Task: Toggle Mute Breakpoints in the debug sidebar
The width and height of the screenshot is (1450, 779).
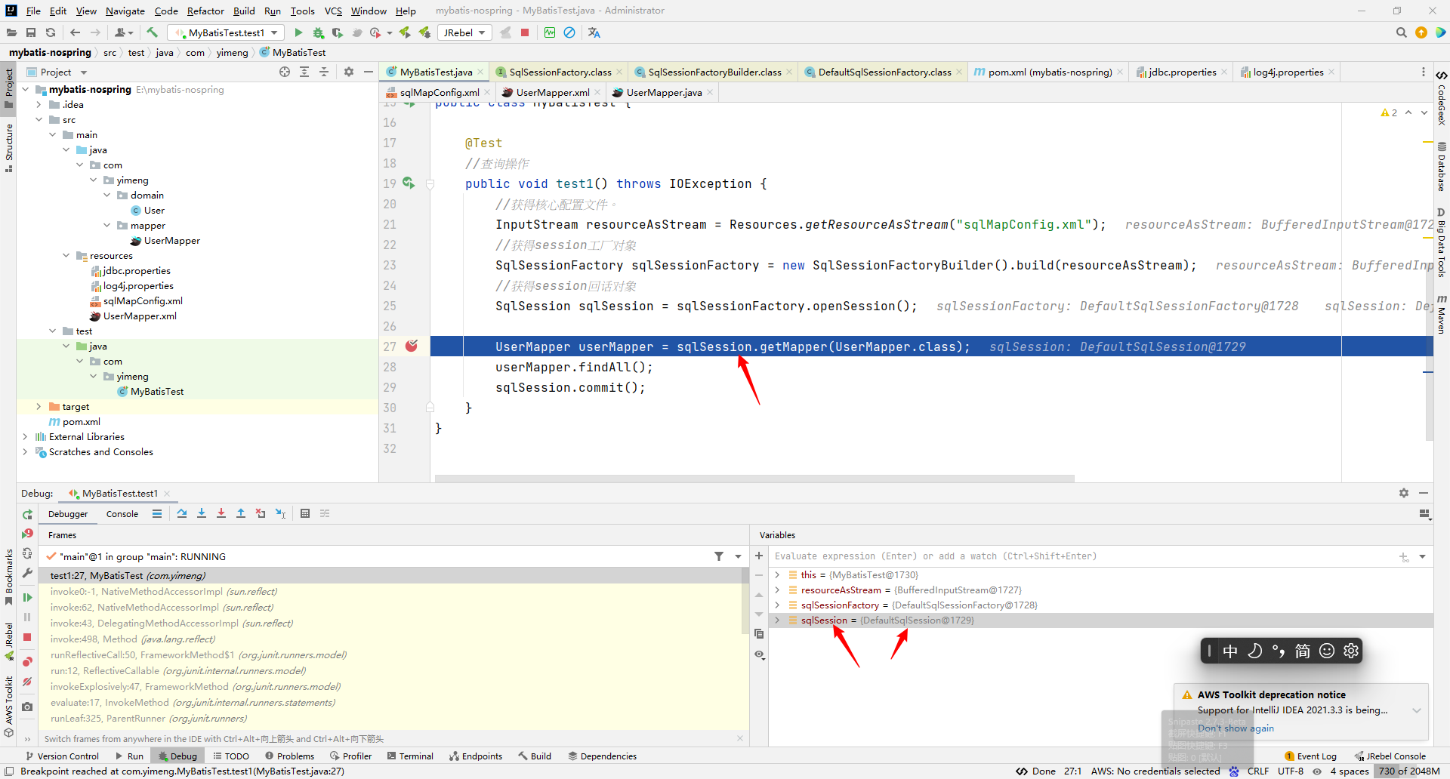Action: (x=27, y=682)
